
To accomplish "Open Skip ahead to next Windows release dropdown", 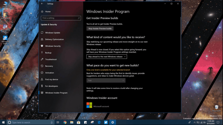I will coord(107,57).
